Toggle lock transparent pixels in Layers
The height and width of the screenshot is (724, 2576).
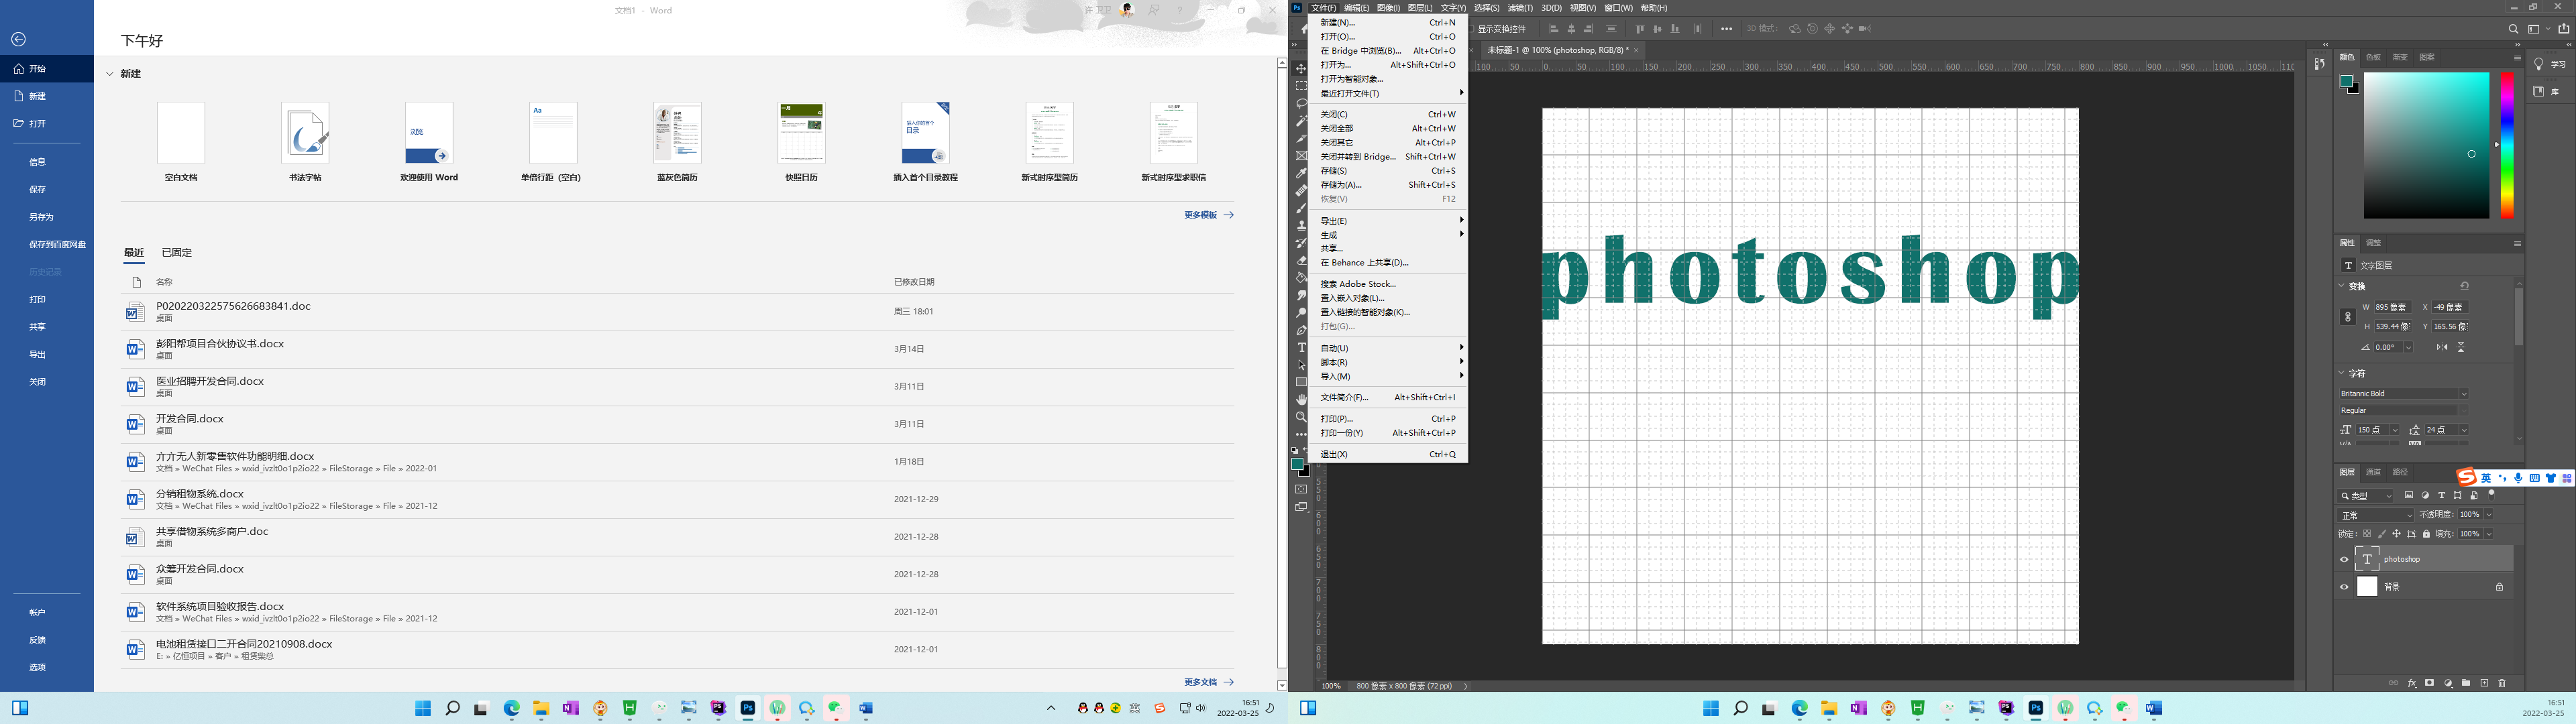[2367, 533]
